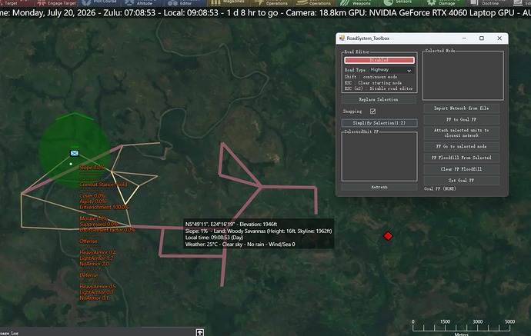Click the PF to Goal PF button
The width and height of the screenshot is (531, 336).
pos(461,119)
